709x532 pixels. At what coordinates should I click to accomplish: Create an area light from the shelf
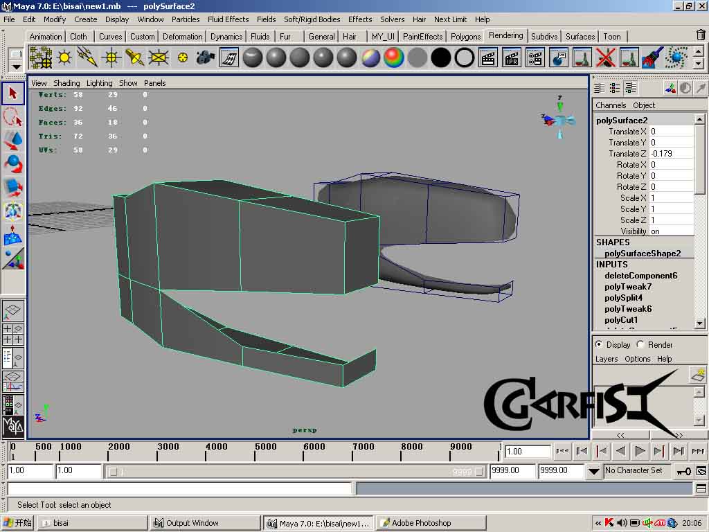159,58
